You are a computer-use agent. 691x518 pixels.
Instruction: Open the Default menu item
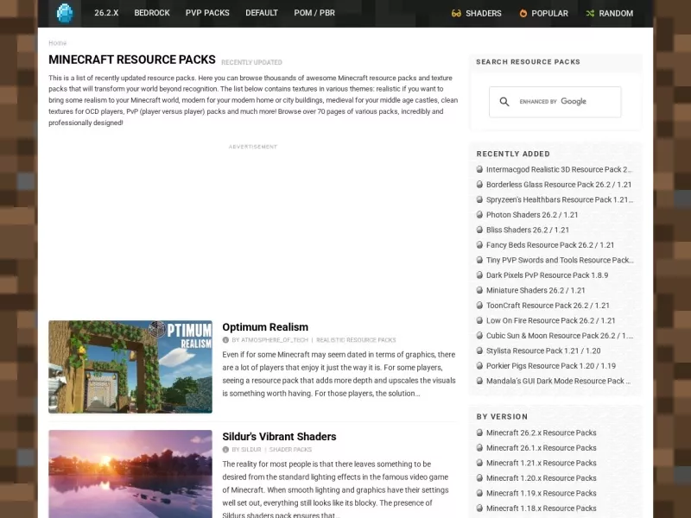[x=262, y=13]
